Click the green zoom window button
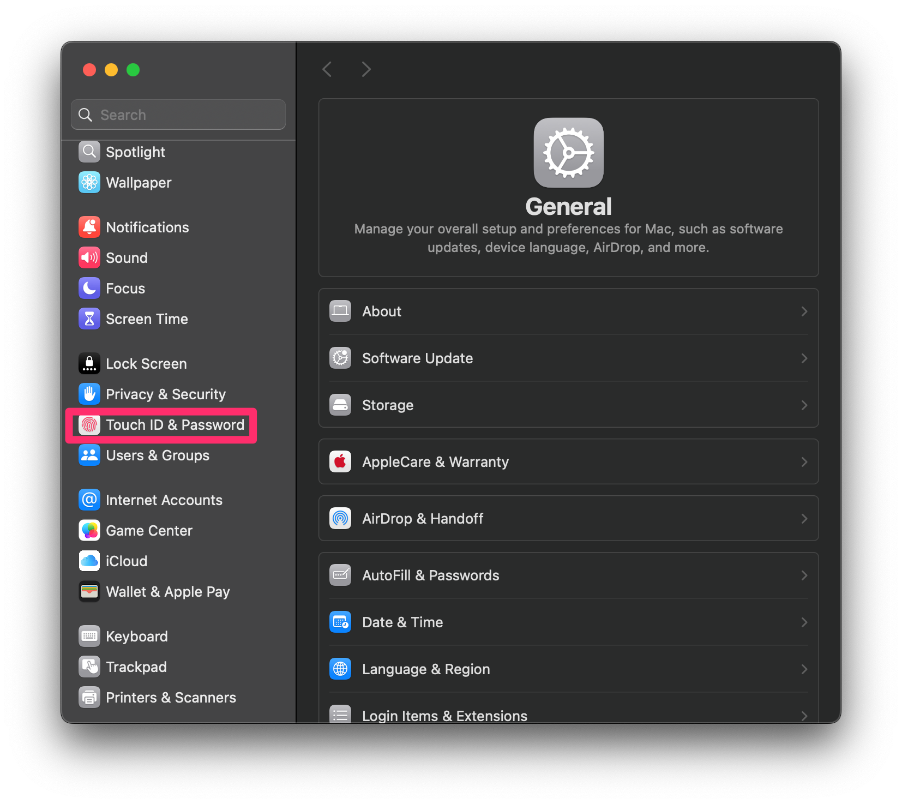The image size is (902, 804). pos(133,70)
